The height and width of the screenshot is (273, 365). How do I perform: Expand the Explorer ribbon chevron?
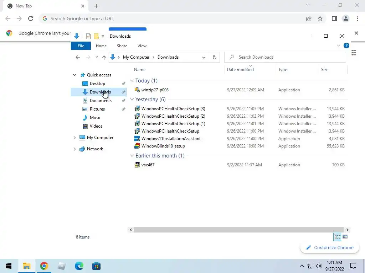click(339, 45)
